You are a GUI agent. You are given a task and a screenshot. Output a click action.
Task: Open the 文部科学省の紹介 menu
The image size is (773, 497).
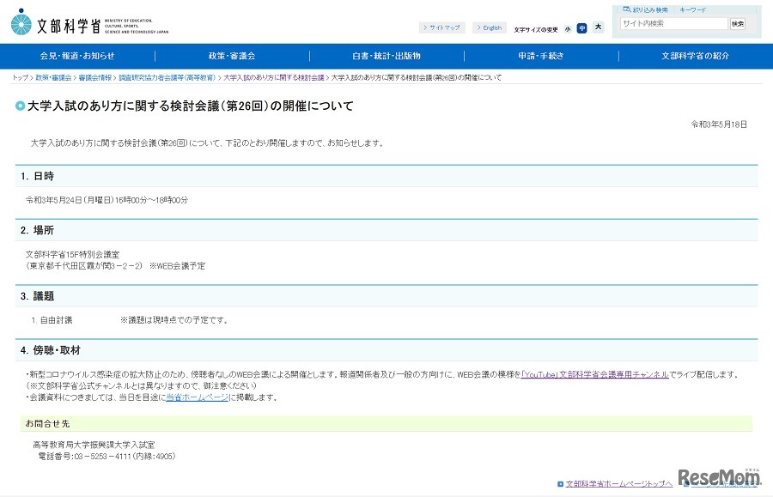[696, 56]
